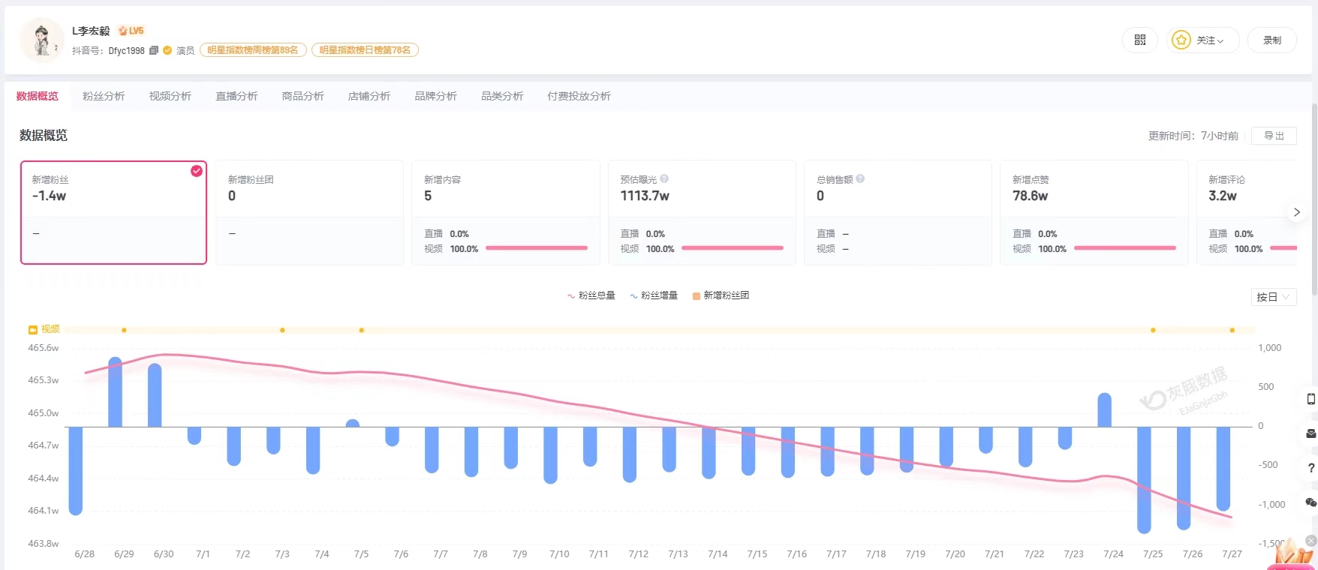The height and width of the screenshot is (570, 1318).
Task: Switch to the 粉丝分析 tab
Action: tap(104, 96)
